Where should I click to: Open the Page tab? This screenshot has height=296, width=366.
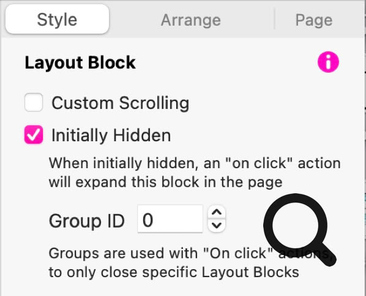pyautogui.click(x=314, y=20)
